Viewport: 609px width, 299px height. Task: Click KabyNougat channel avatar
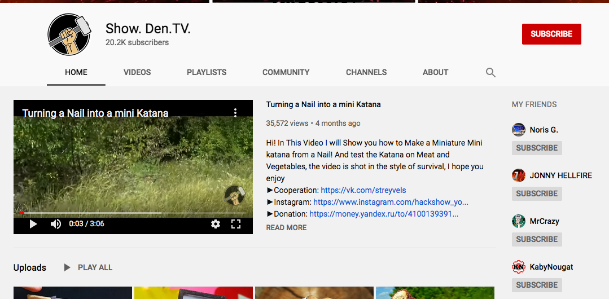pos(519,267)
